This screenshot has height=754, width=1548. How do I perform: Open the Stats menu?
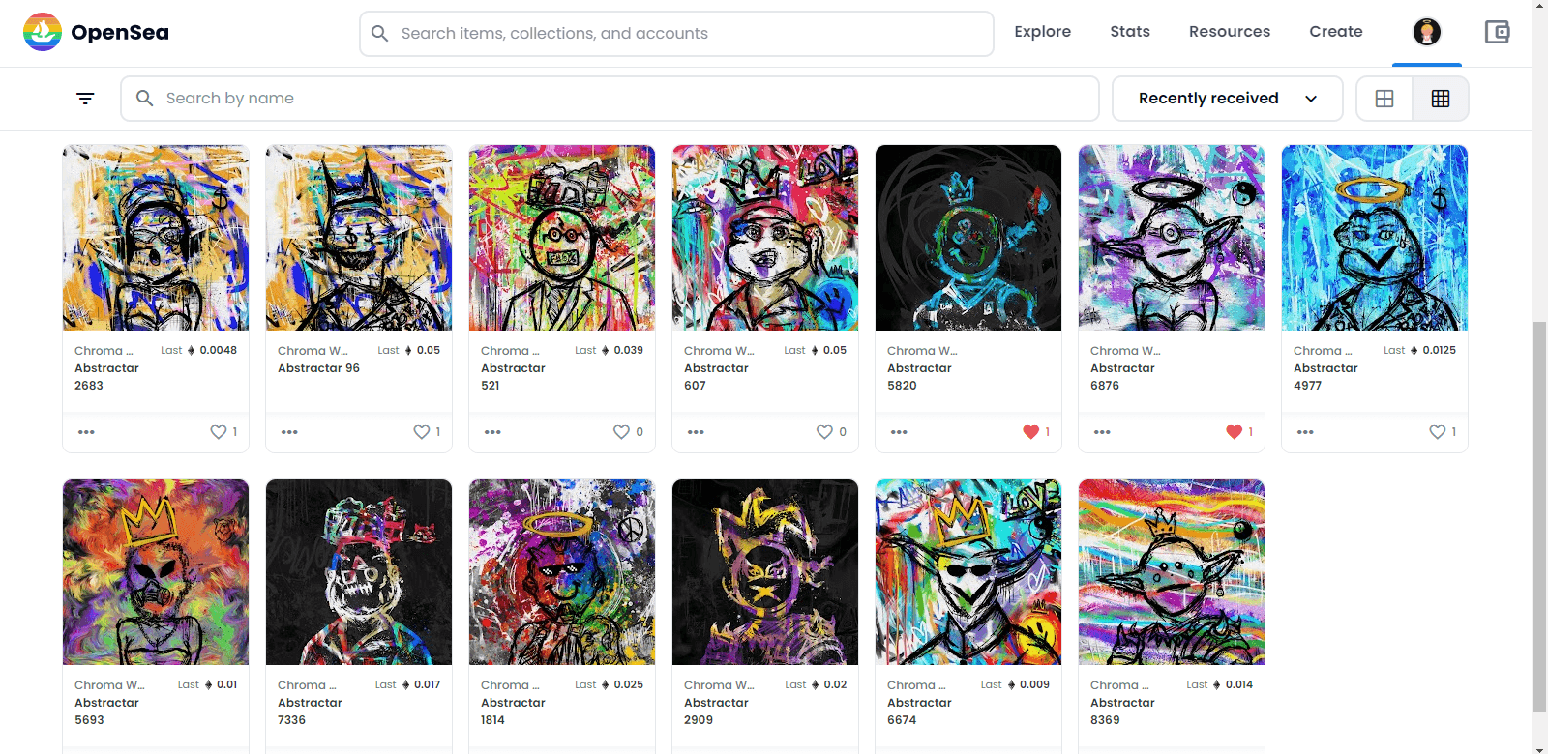coord(1130,32)
